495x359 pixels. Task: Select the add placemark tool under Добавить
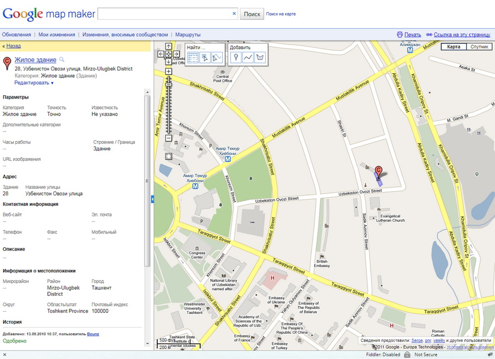pos(235,57)
